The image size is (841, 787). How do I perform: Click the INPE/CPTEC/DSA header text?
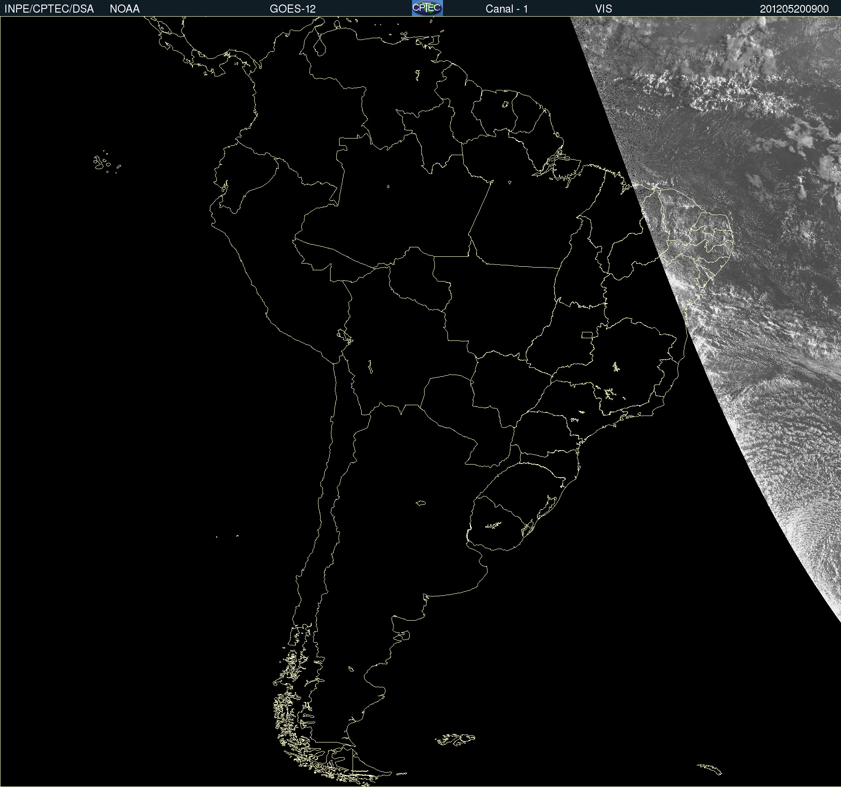pyautogui.click(x=49, y=9)
